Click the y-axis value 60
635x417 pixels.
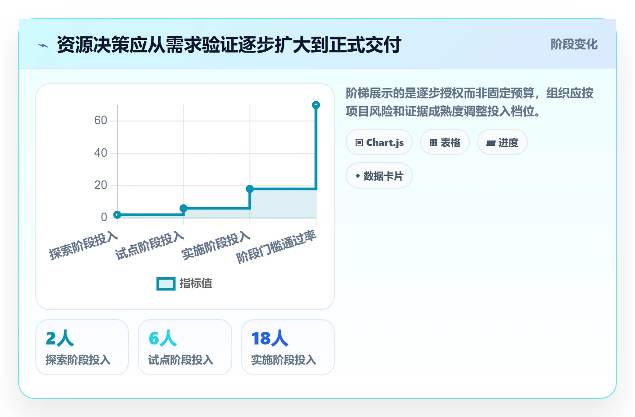[101, 121]
